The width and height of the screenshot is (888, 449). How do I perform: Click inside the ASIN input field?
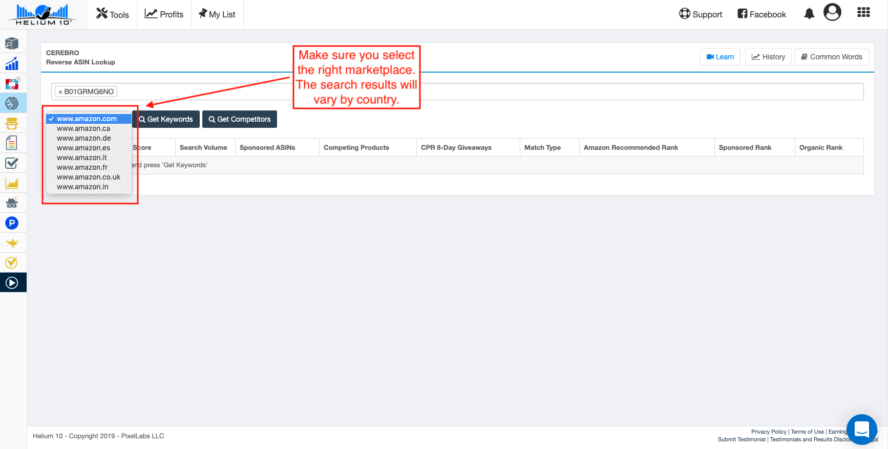tap(461, 92)
